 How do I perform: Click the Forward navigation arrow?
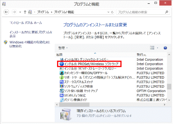click(14, 12)
